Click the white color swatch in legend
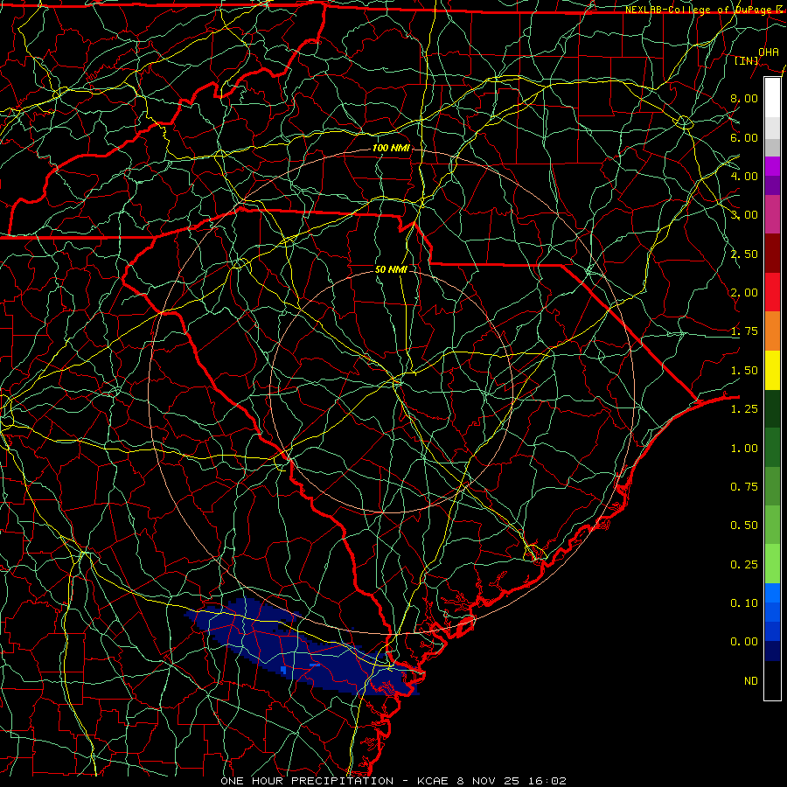This screenshot has height=787, width=787. click(772, 98)
